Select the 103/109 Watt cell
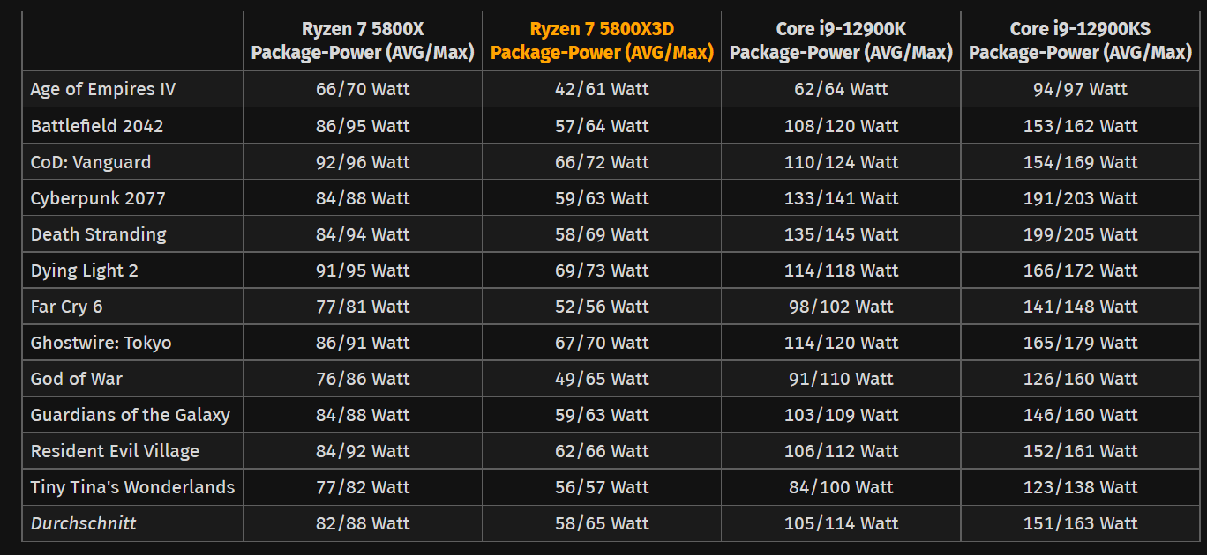Image resolution: width=1207 pixels, height=555 pixels. (x=841, y=415)
